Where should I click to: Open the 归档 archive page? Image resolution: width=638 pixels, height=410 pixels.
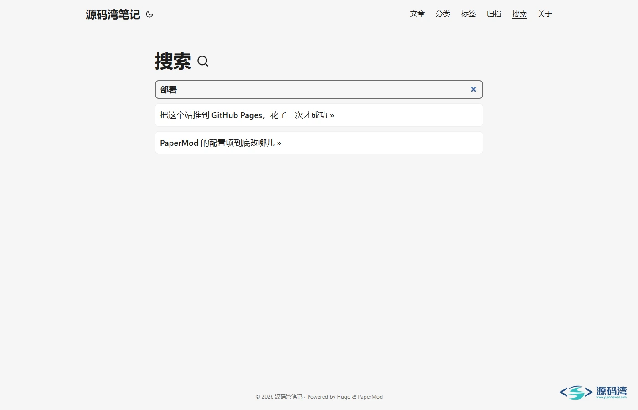494,14
